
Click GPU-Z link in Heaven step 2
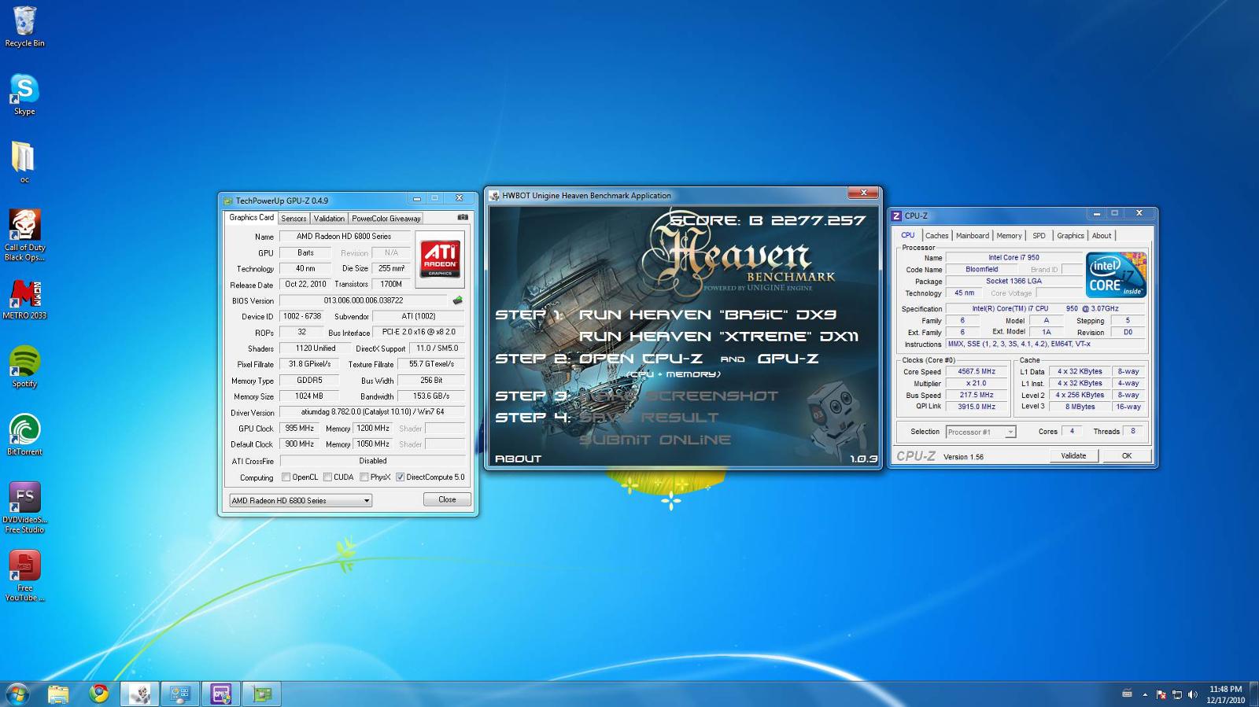coord(788,359)
